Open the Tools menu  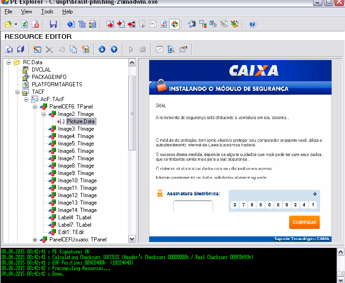point(47,12)
